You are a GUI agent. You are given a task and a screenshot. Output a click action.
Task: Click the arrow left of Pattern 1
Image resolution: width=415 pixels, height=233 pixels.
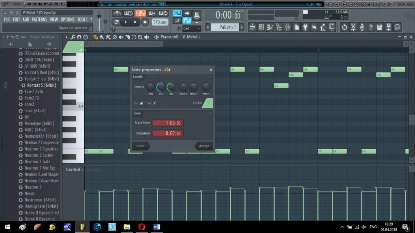[208, 27]
